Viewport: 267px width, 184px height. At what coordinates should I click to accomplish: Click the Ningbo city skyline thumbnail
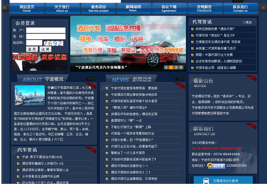tap(30, 95)
